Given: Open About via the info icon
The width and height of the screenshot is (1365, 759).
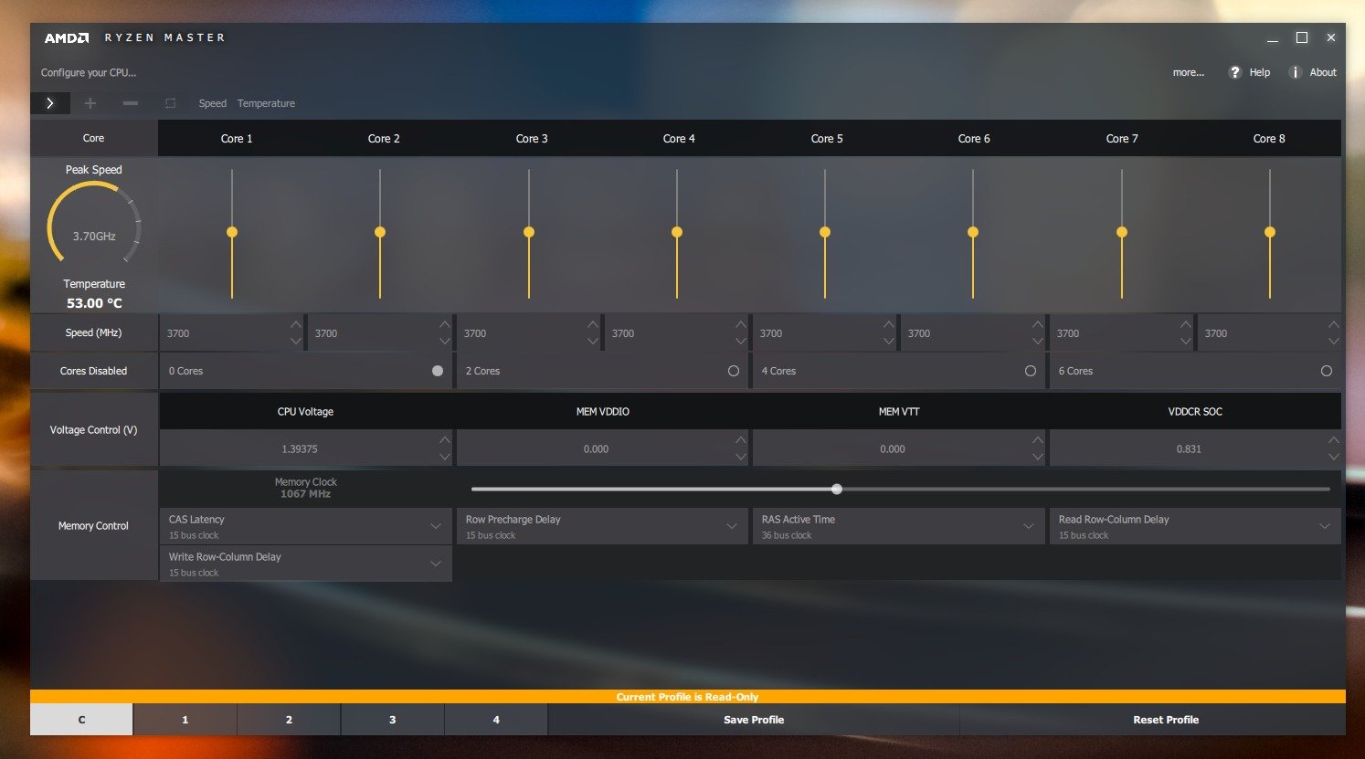Looking at the screenshot, I should click(x=1295, y=72).
